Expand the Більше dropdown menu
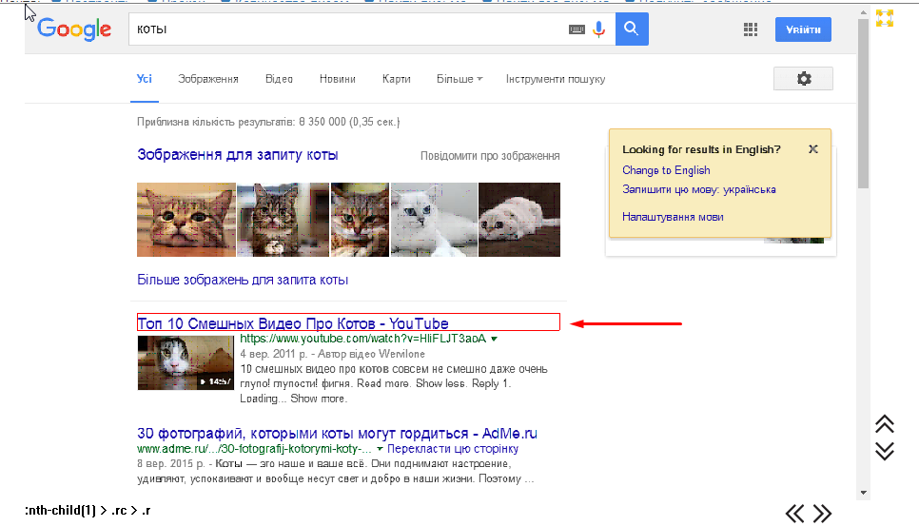This screenshot has height=526, width=919. point(459,79)
